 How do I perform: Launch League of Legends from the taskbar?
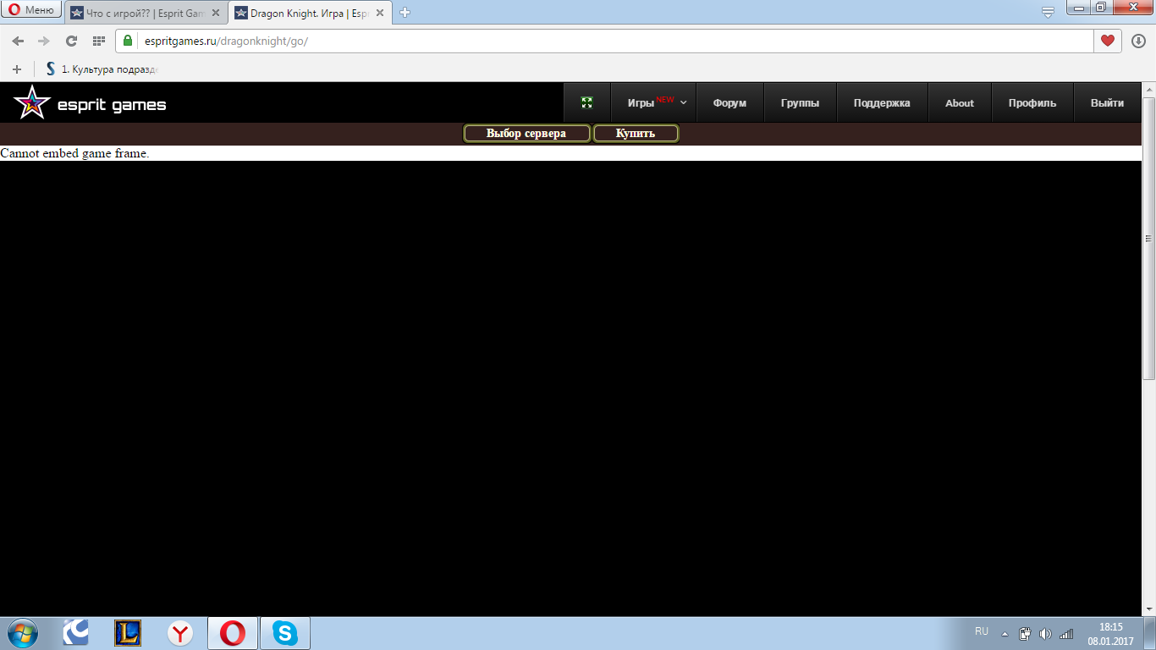(x=128, y=633)
